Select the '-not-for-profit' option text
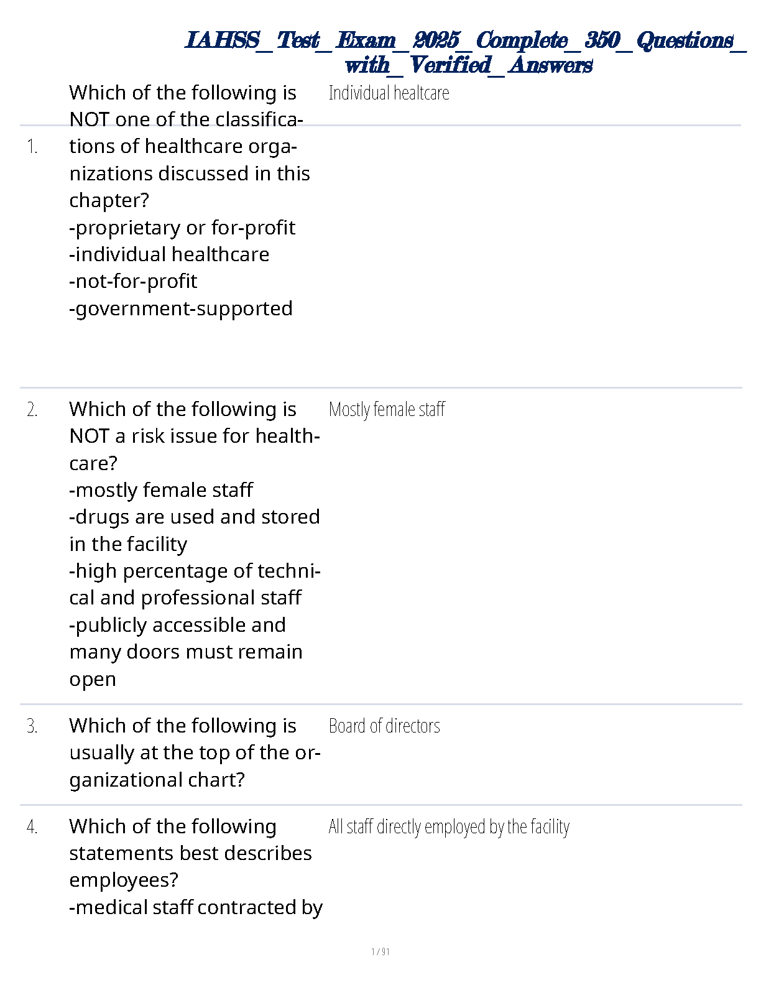 pos(133,281)
